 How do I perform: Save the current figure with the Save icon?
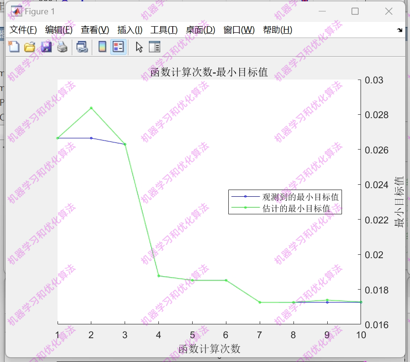46,47
